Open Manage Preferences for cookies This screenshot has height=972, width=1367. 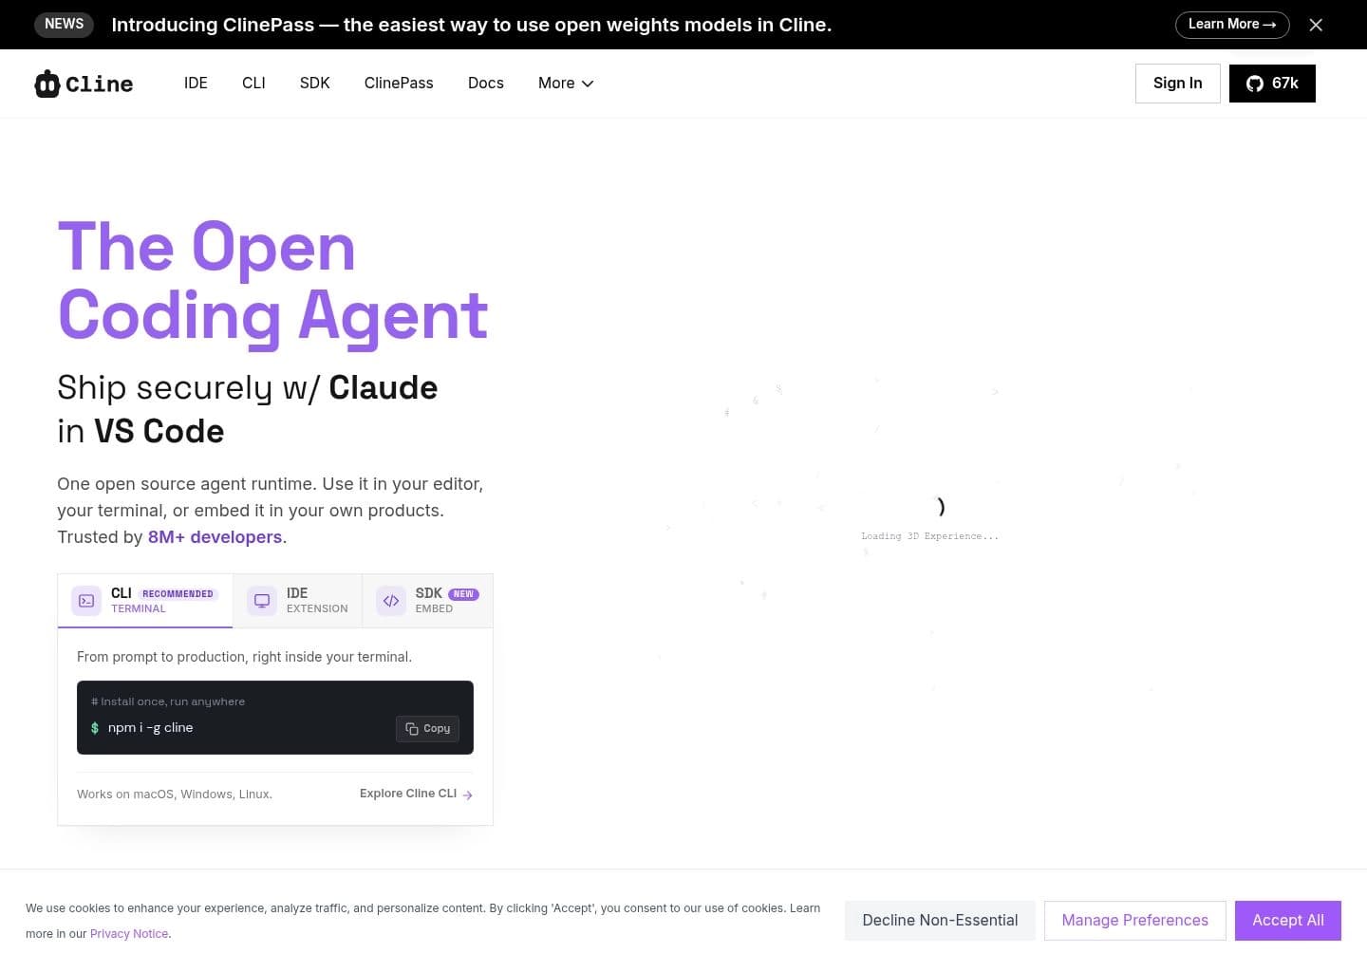coord(1135,921)
